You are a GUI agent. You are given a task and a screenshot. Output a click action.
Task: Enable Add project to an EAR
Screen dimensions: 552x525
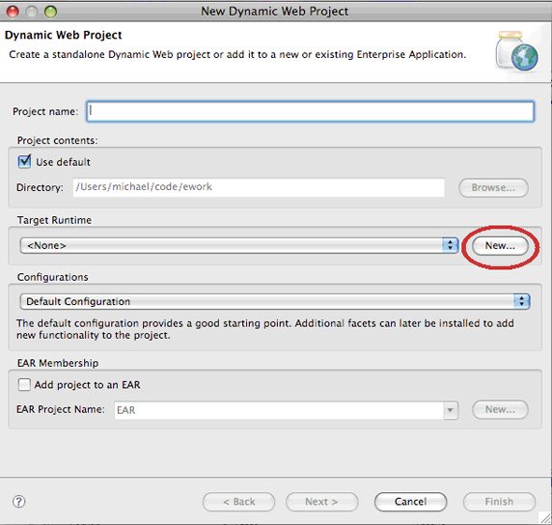click(24, 384)
